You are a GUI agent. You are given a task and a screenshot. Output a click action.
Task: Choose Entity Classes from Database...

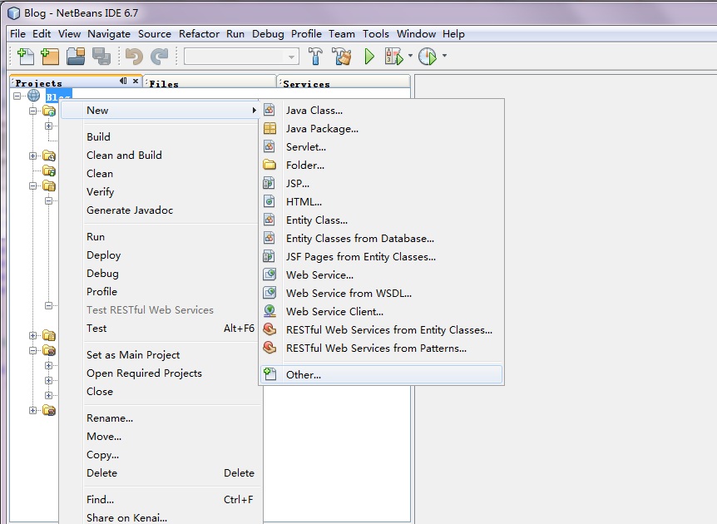(x=360, y=238)
